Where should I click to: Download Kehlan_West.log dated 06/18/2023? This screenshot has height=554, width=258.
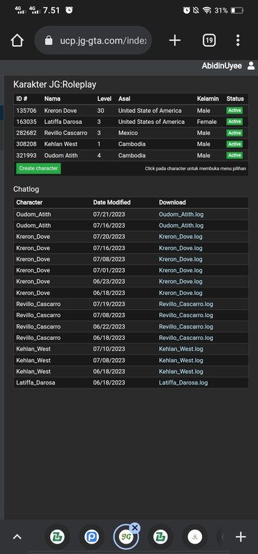pos(181,371)
